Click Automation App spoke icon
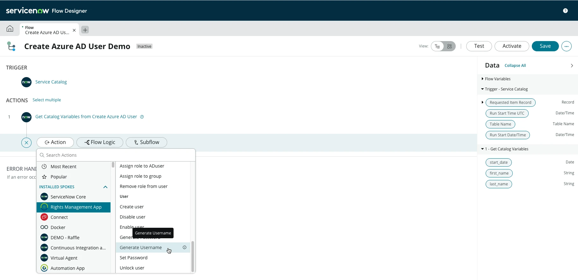Image resolution: width=578 pixels, height=280 pixels. (x=44, y=268)
